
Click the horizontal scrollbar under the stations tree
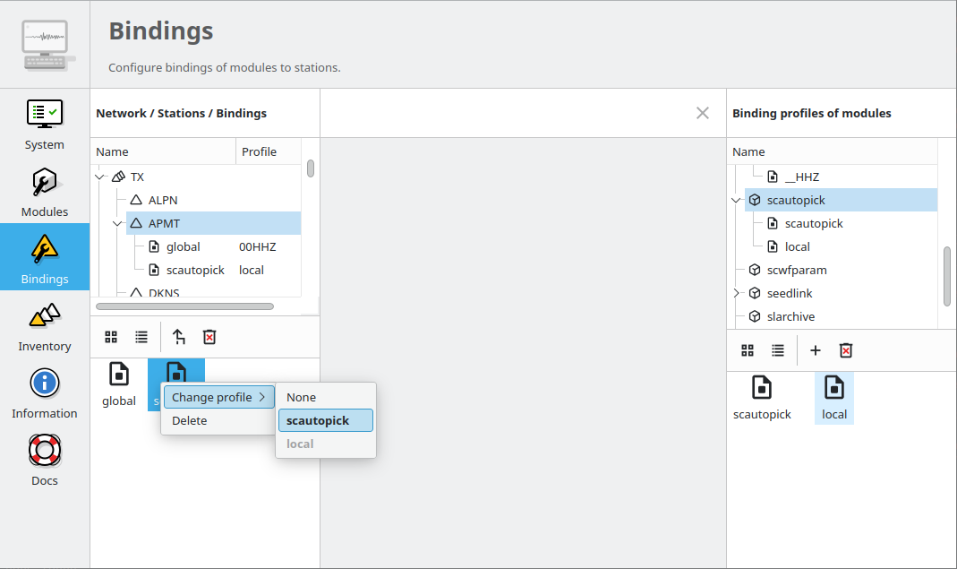click(x=184, y=306)
